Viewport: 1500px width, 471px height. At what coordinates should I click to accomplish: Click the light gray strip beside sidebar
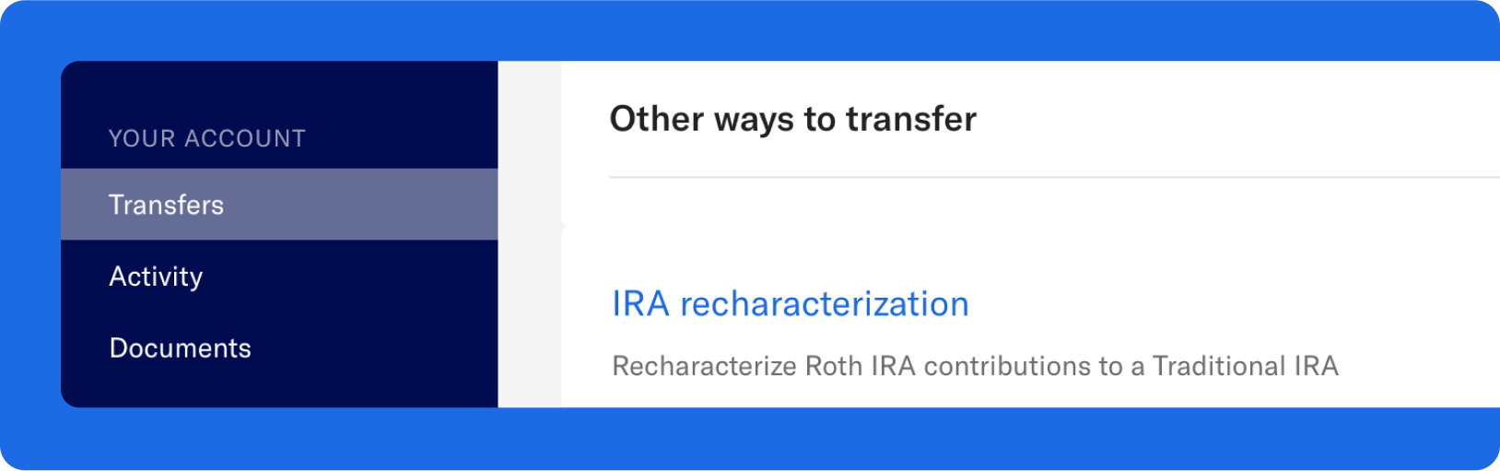530,234
